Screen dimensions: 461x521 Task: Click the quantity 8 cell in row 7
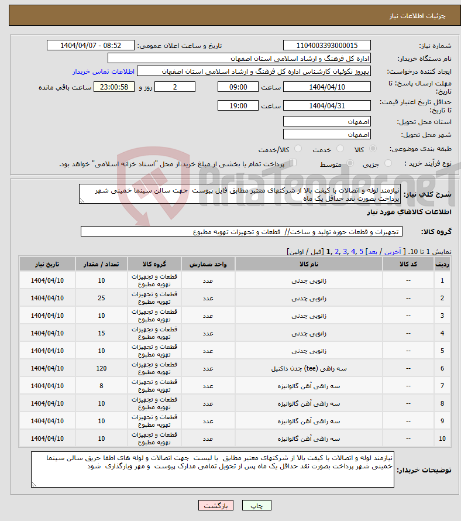click(101, 386)
